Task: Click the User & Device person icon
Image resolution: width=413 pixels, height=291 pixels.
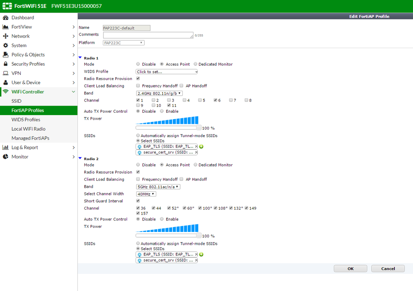Action: (5, 83)
